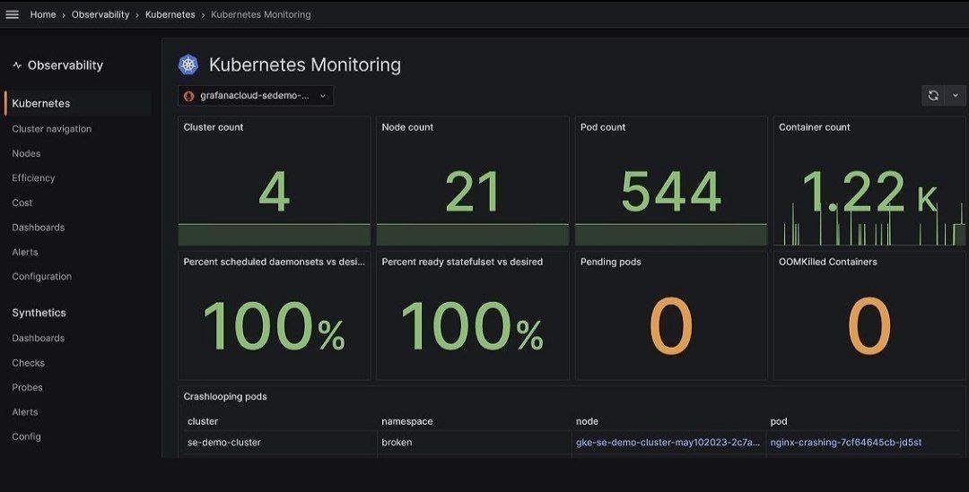Open Dashboards under Synthetics section
This screenshot has height=492, width=969.
39,338
